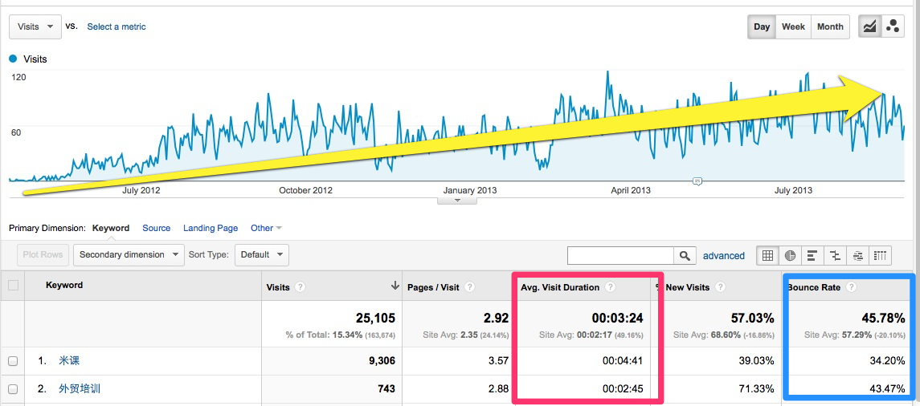Viewport: 920px width, 406px height.
Task: Select the 34.20% bounce rate cell
Action: click(888, 361)
